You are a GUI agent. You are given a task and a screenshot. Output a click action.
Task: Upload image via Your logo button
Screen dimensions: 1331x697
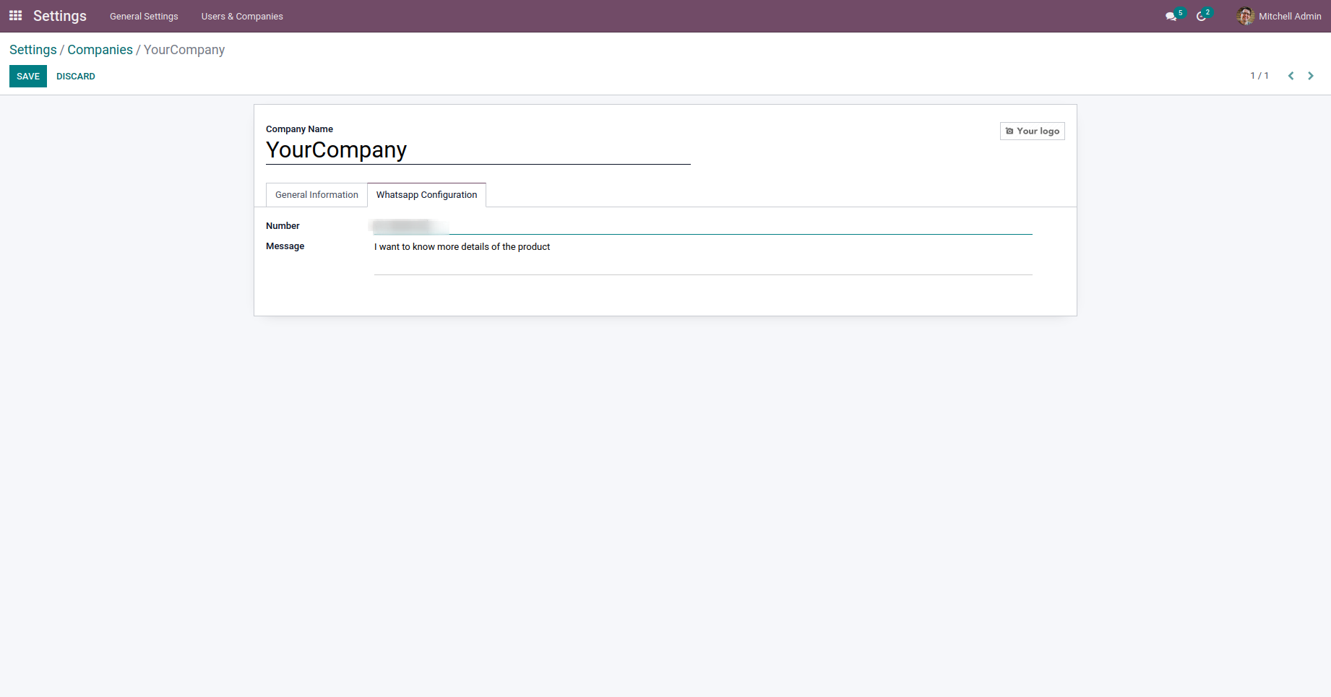click(x=1033, y=131)
